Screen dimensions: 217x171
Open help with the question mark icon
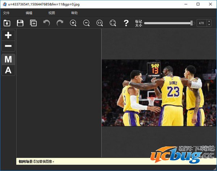tap(126, 23)
